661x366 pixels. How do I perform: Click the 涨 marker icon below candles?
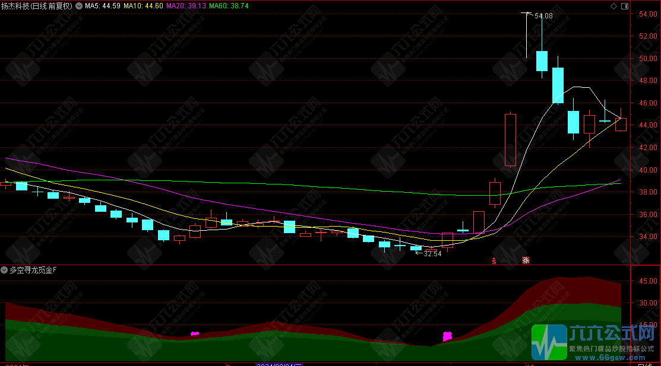tap(525, 260)
